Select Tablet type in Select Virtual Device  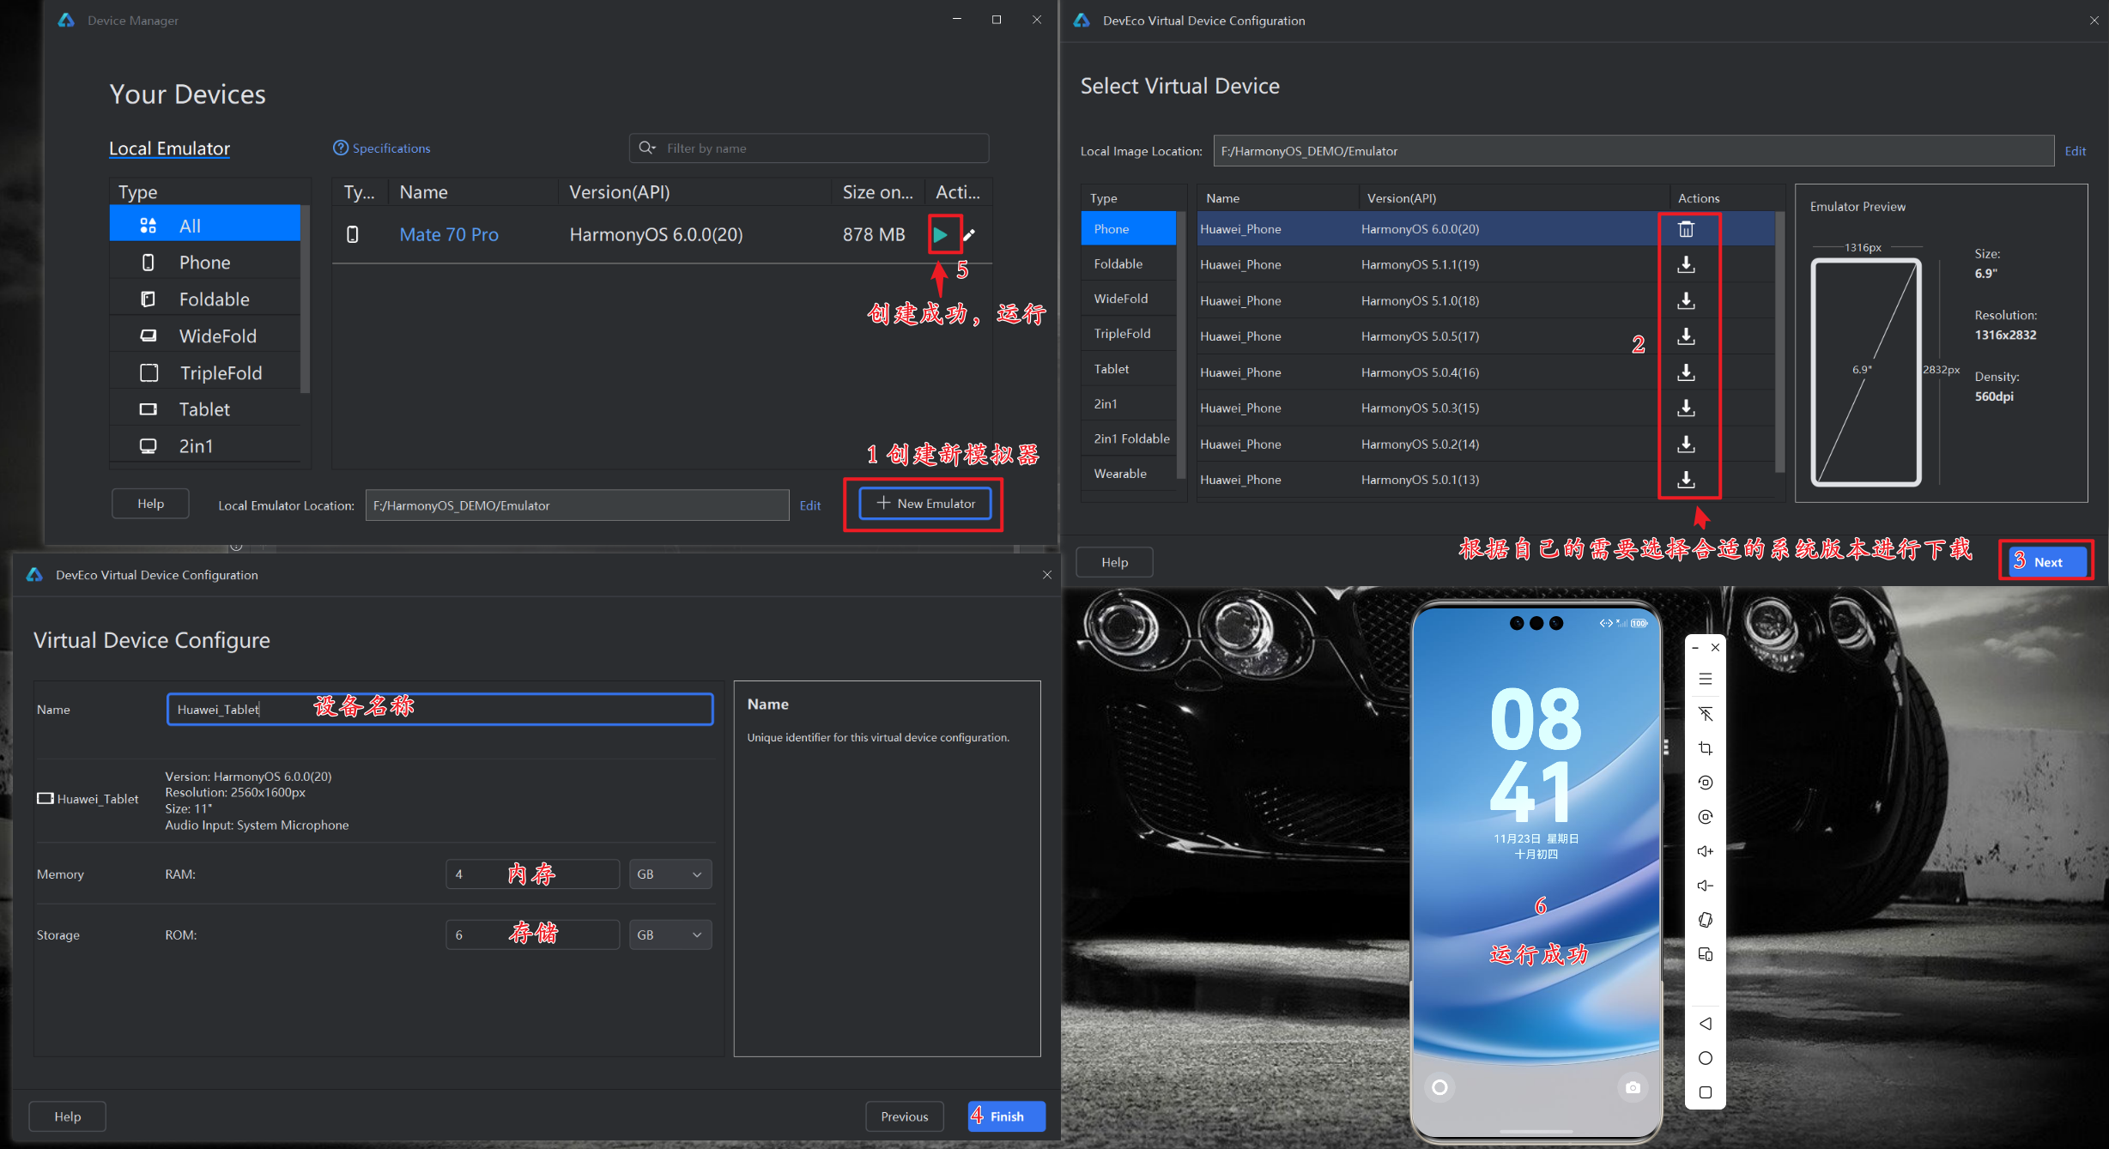click(1112, 369)
